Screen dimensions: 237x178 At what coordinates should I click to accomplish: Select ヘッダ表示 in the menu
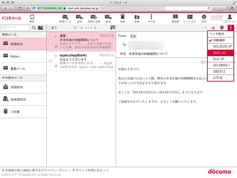tap(221, 34)
